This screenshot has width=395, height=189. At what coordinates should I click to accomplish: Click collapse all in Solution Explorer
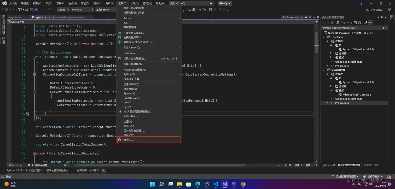pos(355,23)
